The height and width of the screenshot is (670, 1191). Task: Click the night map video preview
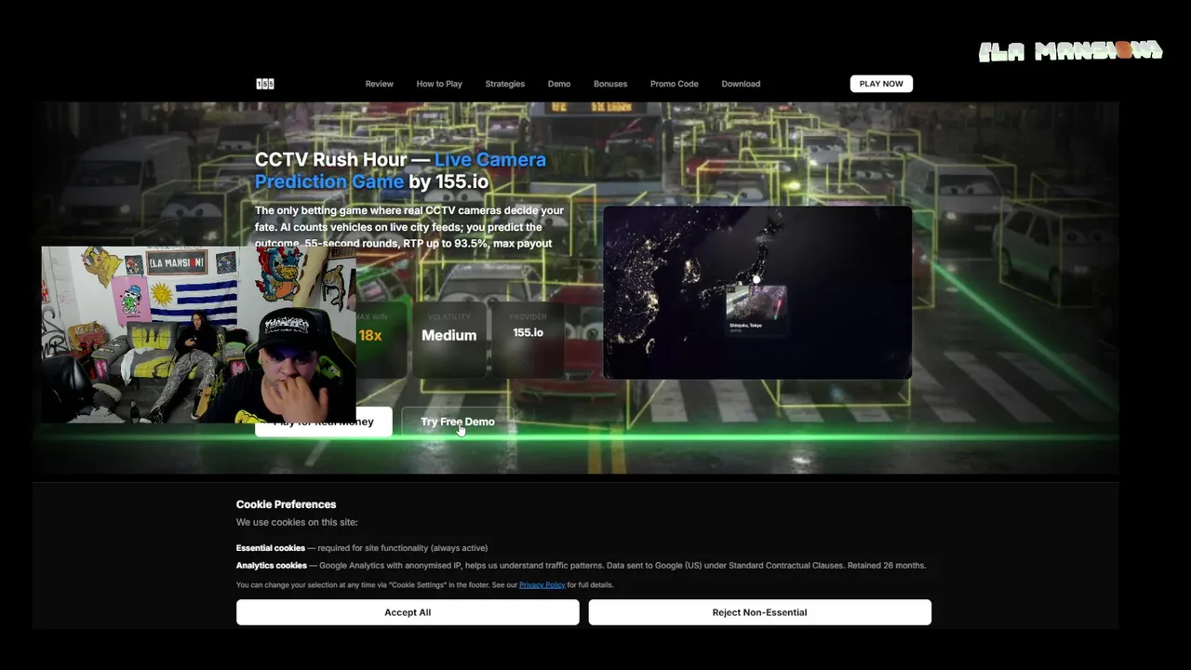[x=757, y=292]
